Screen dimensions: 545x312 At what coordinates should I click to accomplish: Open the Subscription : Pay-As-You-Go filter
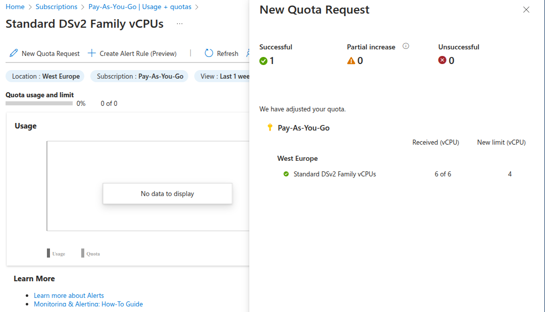[139, 76]
